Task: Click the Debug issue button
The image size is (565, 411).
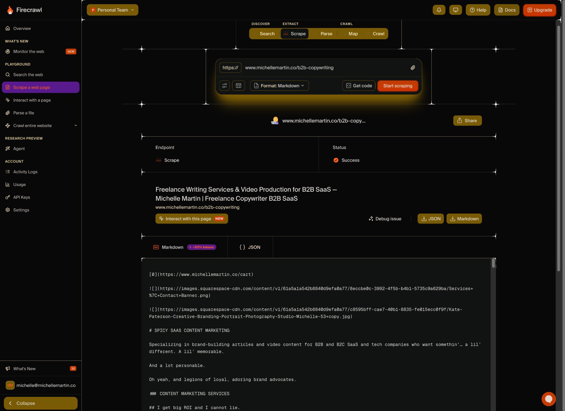Action: (385, 219)
